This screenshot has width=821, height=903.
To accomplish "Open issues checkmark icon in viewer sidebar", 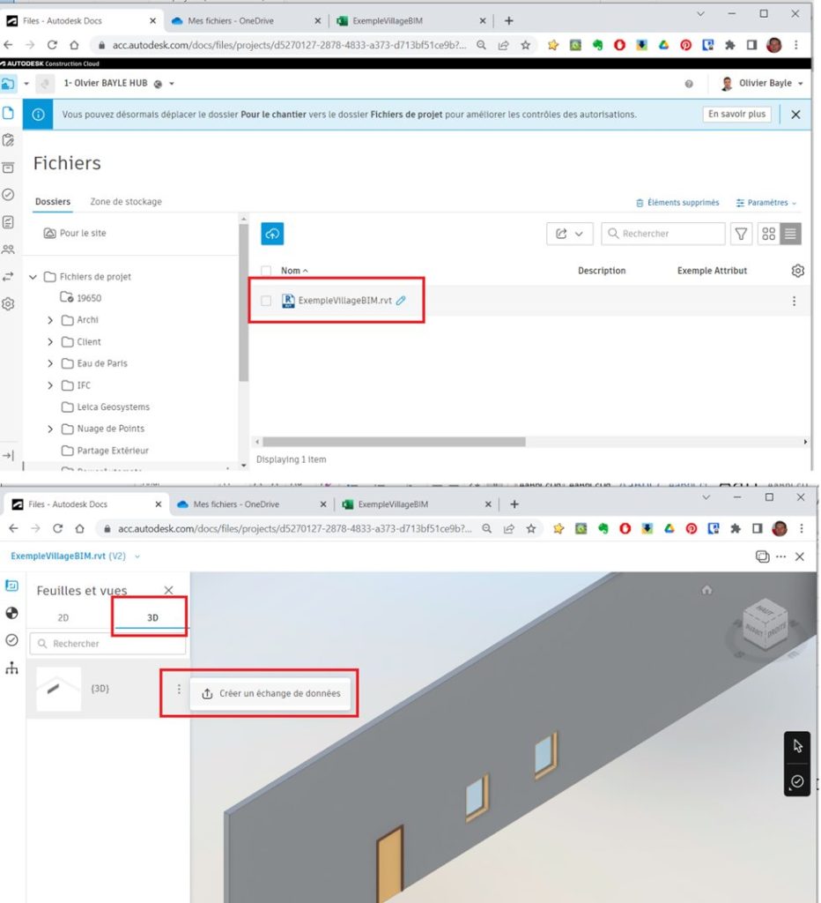I will tap(11, 640).
